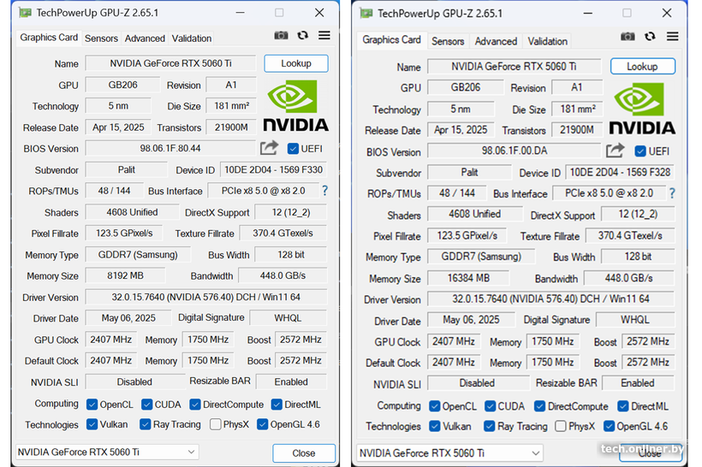Click the Name field in left window

[170, 63]
